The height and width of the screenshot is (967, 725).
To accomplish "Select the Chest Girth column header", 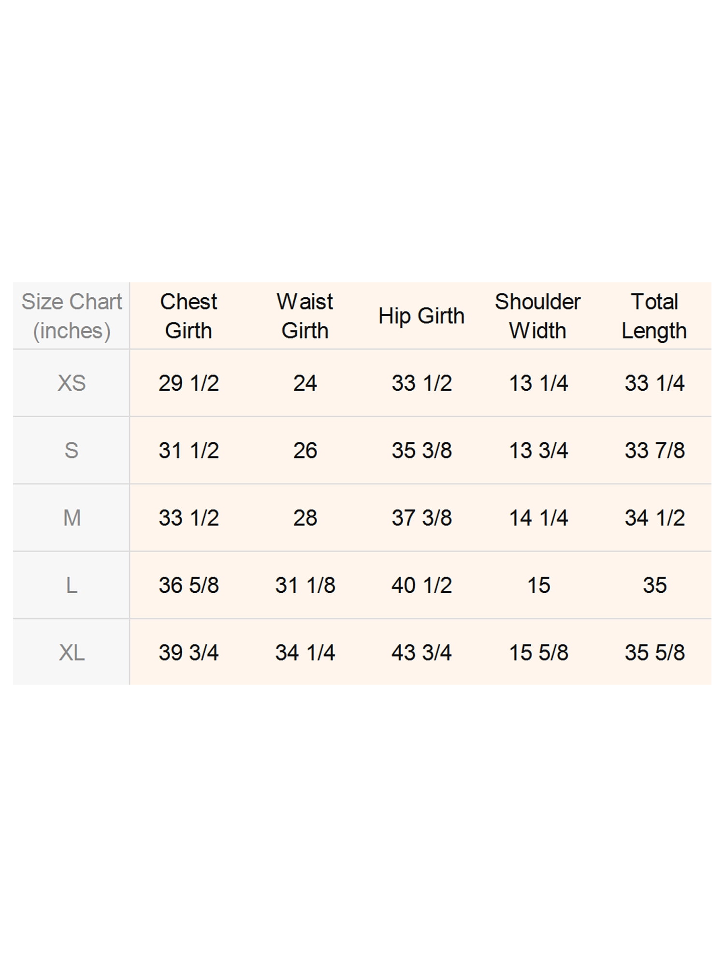I will [188, 316].
